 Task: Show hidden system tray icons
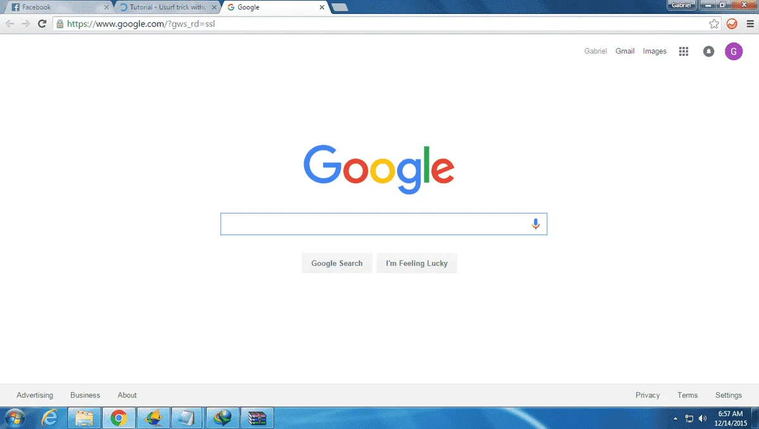[x=675, y=418]
